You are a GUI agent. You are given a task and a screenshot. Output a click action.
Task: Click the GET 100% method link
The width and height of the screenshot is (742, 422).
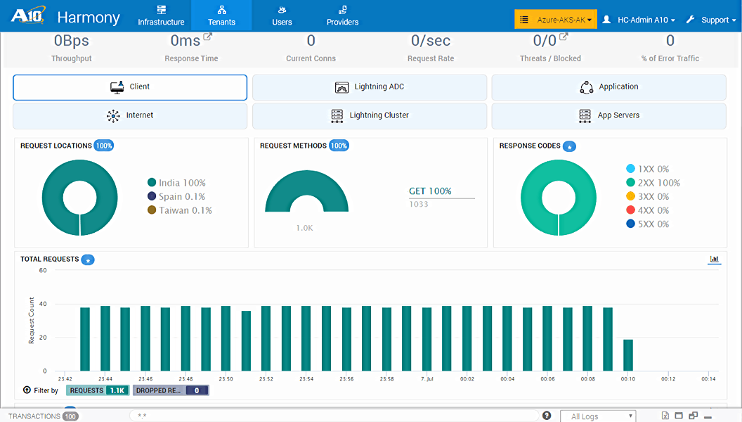tap(430, 191)
